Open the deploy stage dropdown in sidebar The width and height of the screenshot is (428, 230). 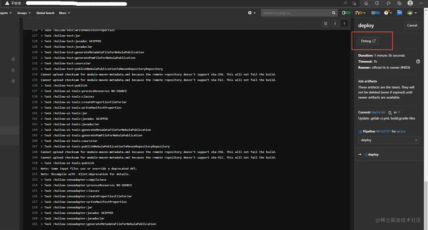point(389,140)
